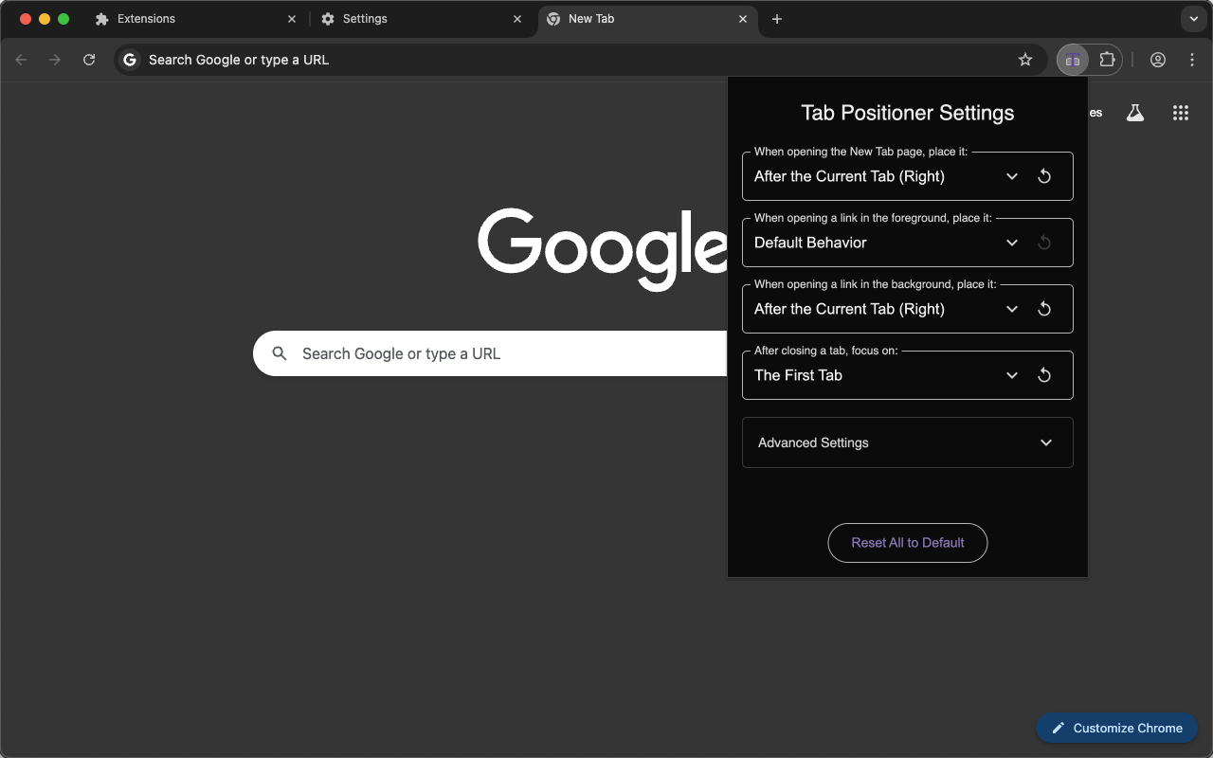
Task: Reset the New Tab placement setting
Action: tap(1044, 176)
